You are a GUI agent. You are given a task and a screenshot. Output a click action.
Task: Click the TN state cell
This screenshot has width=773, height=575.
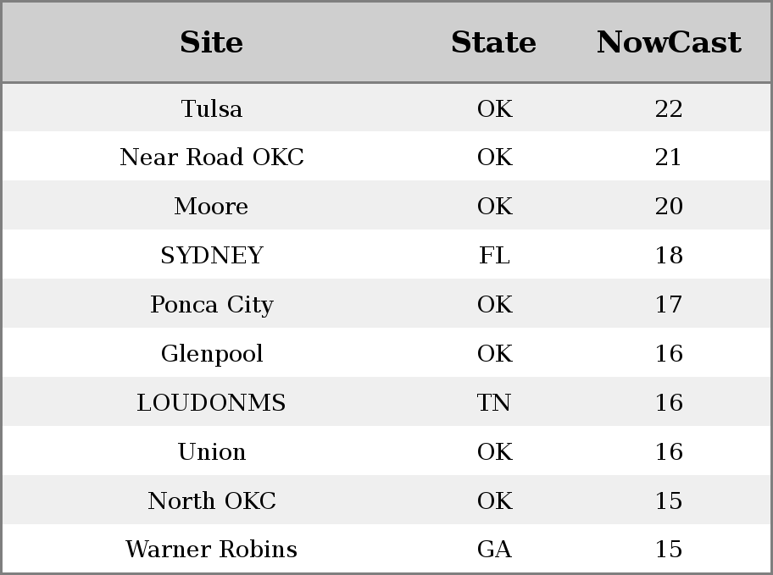494,402
